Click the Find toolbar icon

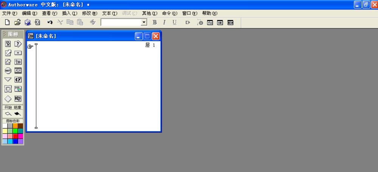click(x=93, y=22)
